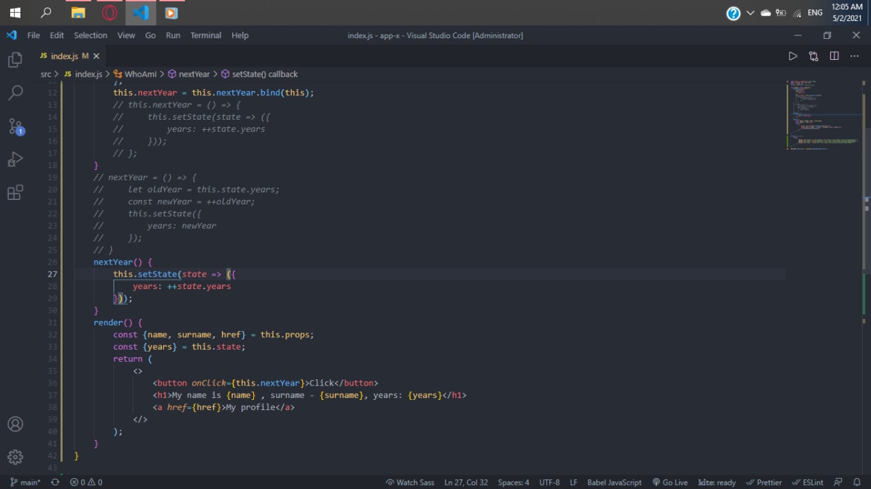
Task: Click the code minimap preview
Action: point(823,116)
